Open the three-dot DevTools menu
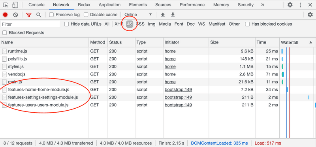This screenshot has height=147, width=316. (x=300, y=5)
